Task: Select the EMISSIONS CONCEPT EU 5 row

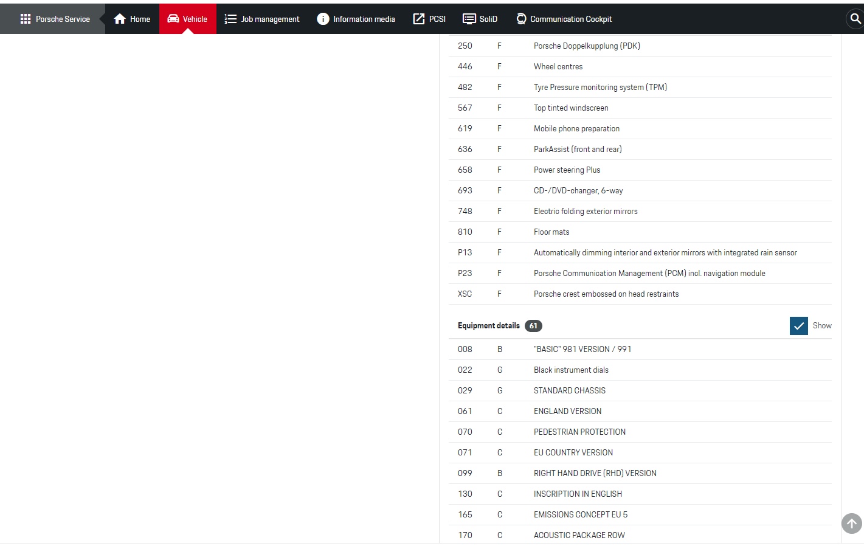Action: [x=640, y=514]
